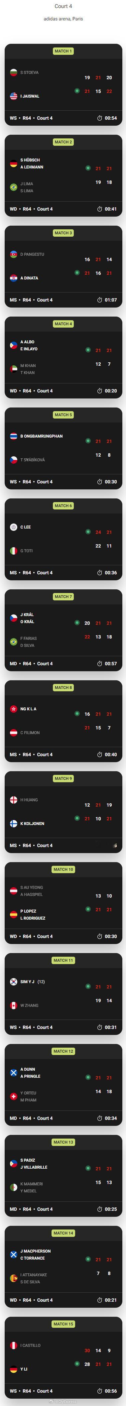Click the Thailand flag beside B Ongbamrungphan

click(x=14, y=436)
